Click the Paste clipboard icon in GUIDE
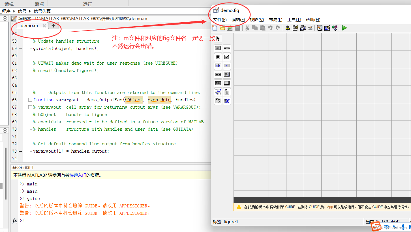Viewport: 411px width, 232px height. 262,28
